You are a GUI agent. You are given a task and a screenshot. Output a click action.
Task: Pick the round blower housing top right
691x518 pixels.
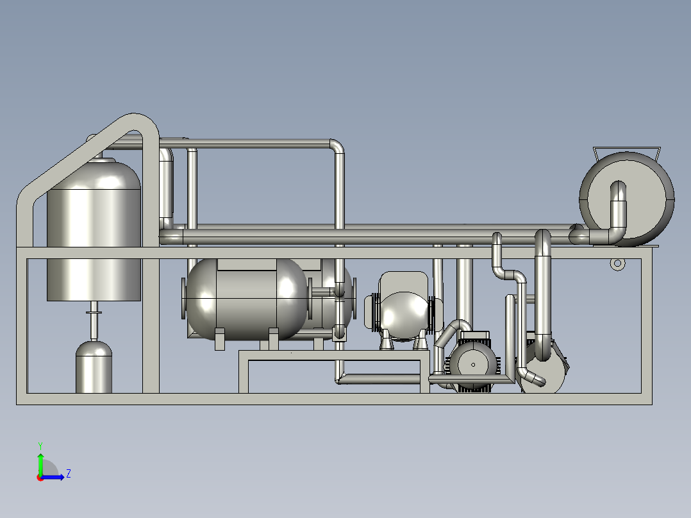[627, 199]
